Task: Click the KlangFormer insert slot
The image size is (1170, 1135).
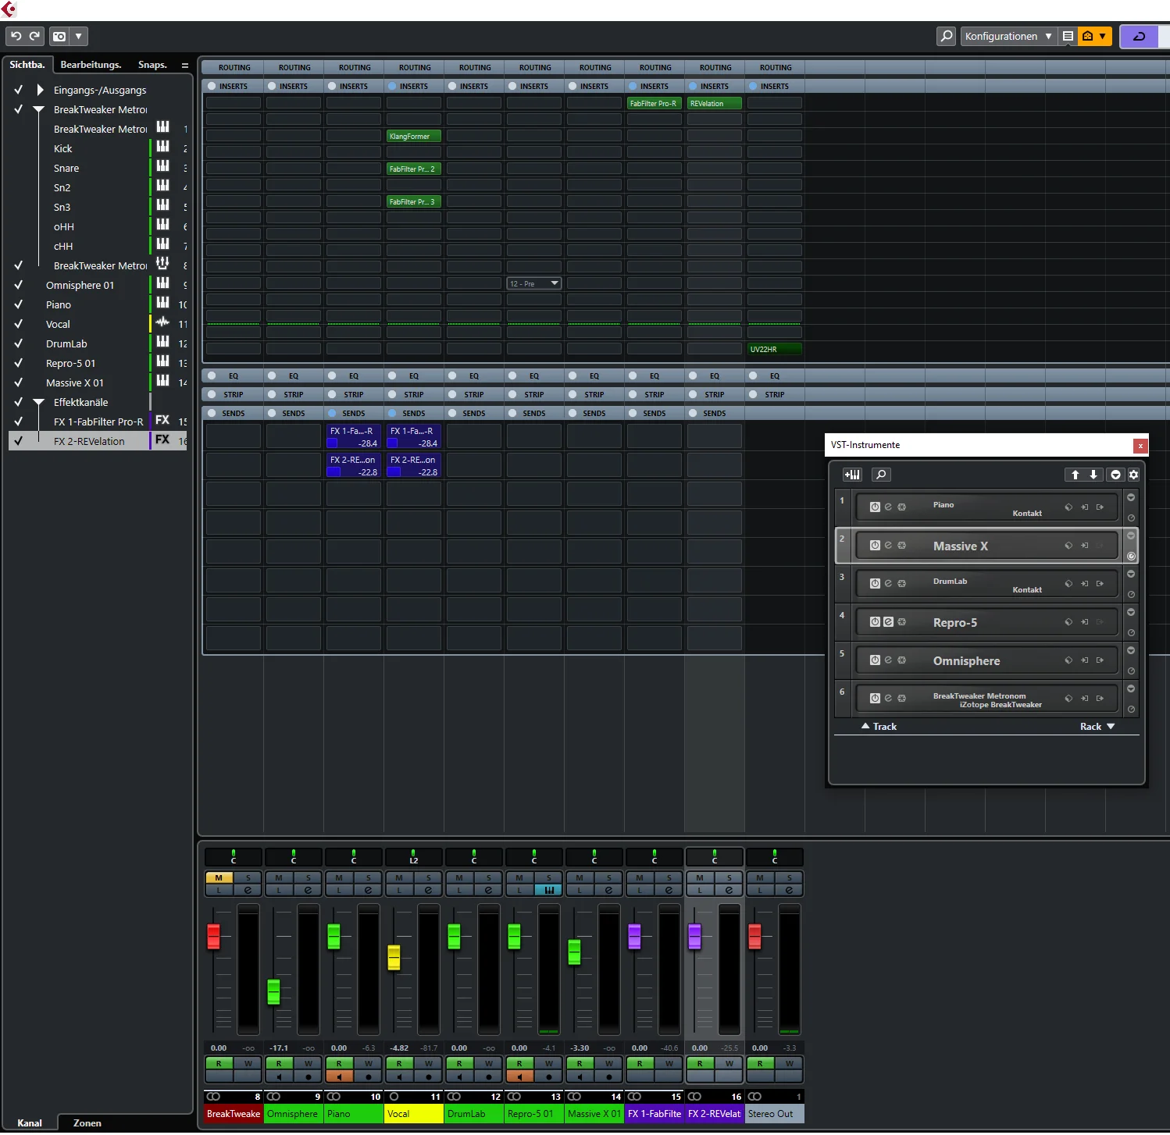Action: [x=414, y=136]
